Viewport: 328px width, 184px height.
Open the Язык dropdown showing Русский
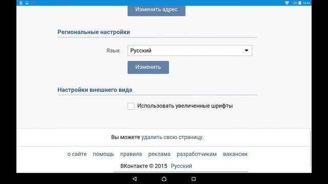tap(190, 51)
